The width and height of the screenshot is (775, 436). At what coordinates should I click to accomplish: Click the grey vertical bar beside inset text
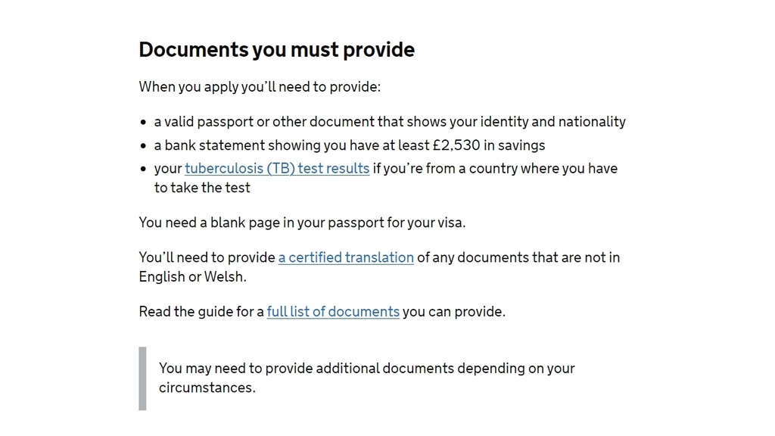pos(142,378)
